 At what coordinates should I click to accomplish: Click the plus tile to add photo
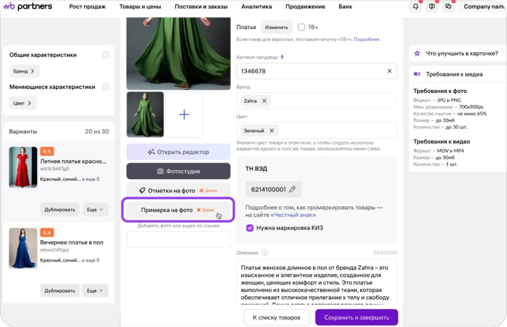point(184,114)
